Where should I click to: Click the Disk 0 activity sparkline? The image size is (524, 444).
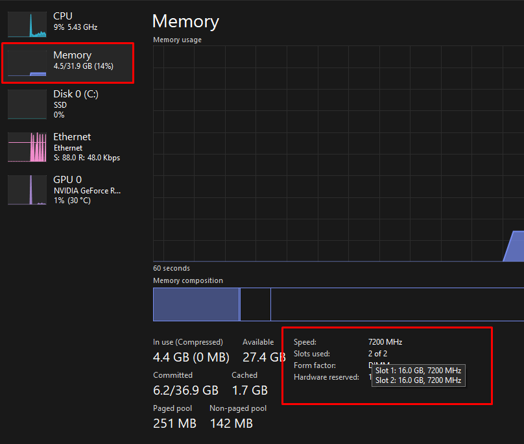click(26, 103)
